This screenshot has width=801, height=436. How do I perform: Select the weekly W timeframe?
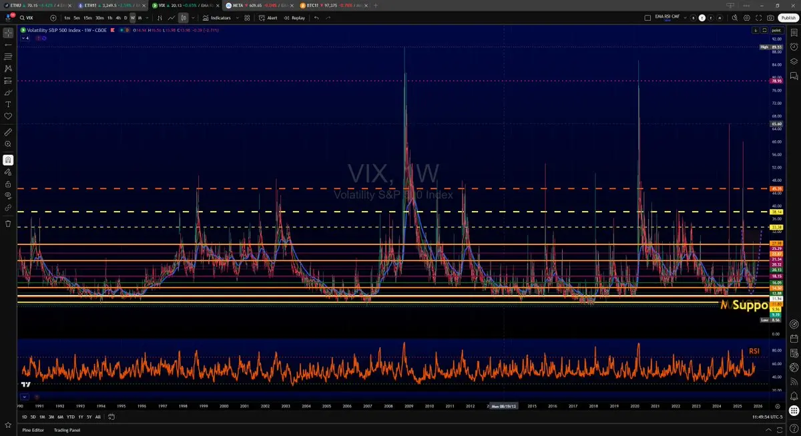[x=133, y=17]
